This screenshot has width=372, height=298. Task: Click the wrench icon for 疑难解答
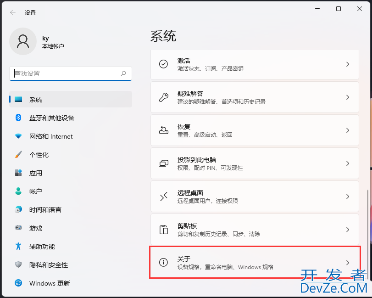pos(163,97)
